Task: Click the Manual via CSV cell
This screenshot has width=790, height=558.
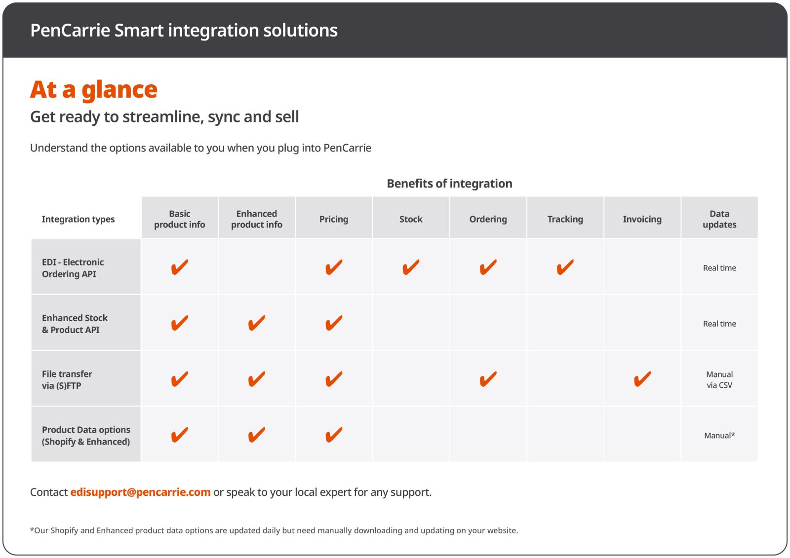Action: pyautogui.click(x=719, y=379)
